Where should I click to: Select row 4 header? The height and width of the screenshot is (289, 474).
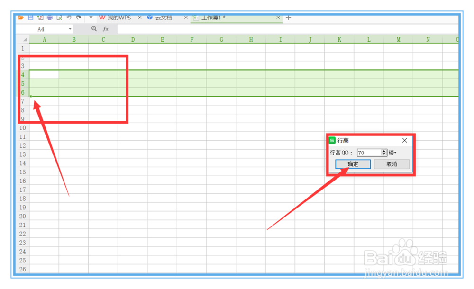23,75
